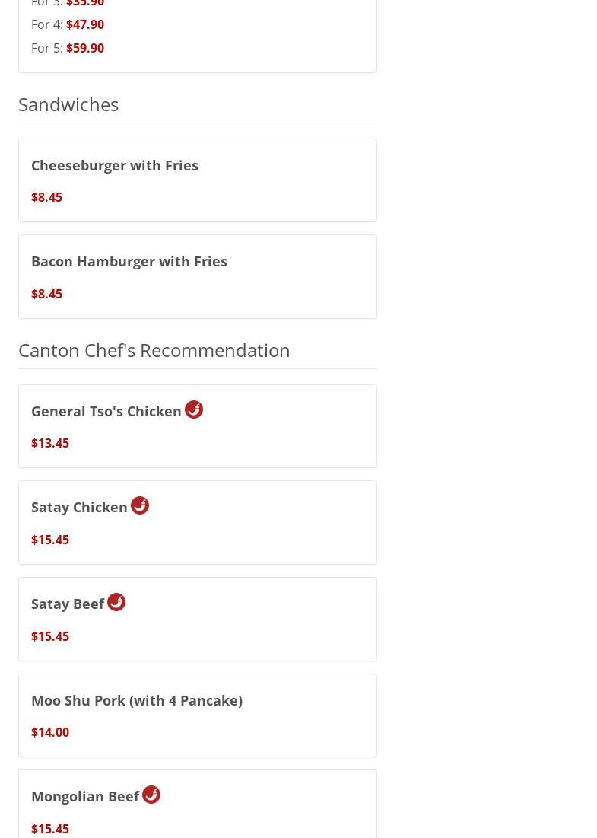
Task: Open General Tso's Chicken menu item
Action: click(x=106, y=411)
